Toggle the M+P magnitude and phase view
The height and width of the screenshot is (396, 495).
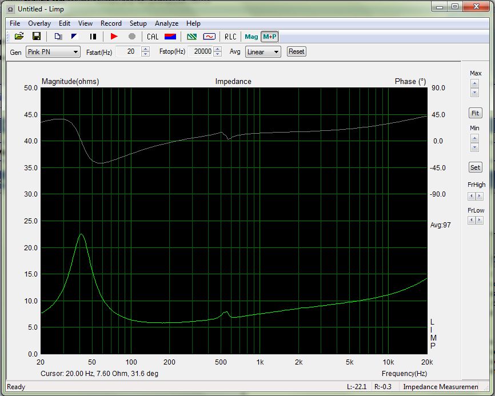click(270, 37)
